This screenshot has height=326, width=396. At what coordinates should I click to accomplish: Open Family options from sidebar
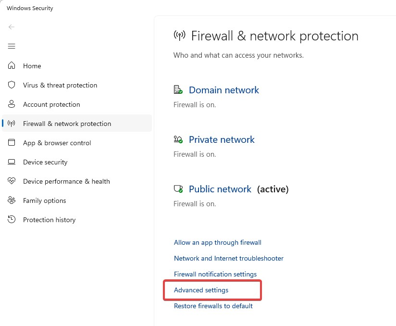coord(44,201)
